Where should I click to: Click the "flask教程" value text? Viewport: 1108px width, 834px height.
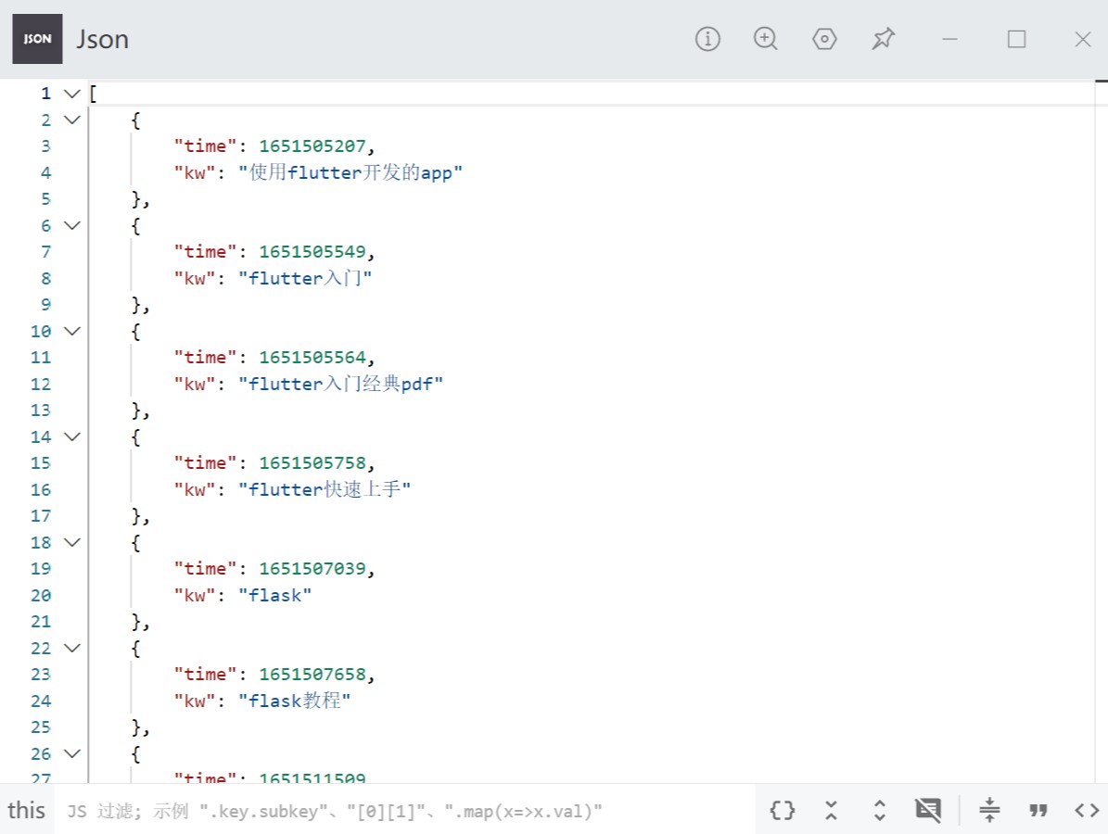coord(295,701)
